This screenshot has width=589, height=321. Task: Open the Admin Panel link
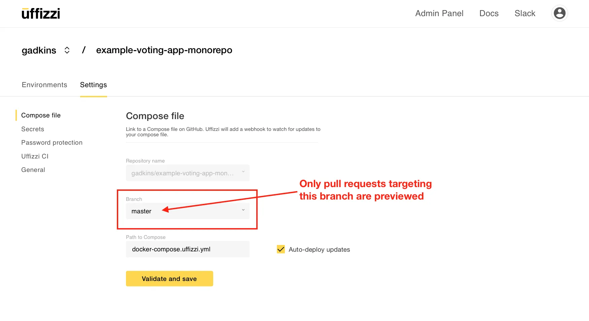pyautogui.click(x=439, y=13)
